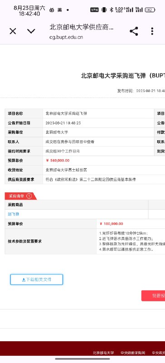165x363 pixels.
Task: Tap the share icon in the browser header
Action: click(x=134, y=31)
